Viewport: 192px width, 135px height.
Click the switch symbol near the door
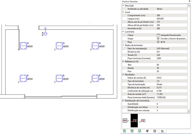click(45, 33)
